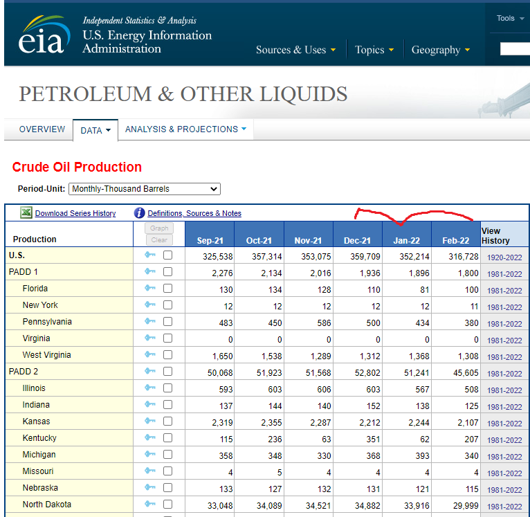View Pennsylvania history 1981-2022 link
Viewport: 530px width, 517px height.
tap(504, 324)
